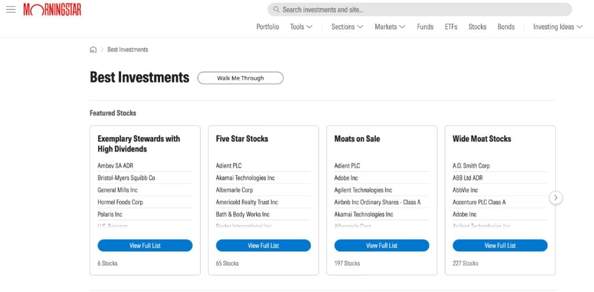Image resolution: width=594 pixels, height=292 pixels.
Task: Select Albemarle Corp in Five Star Stocks
Action: (234, 190)
